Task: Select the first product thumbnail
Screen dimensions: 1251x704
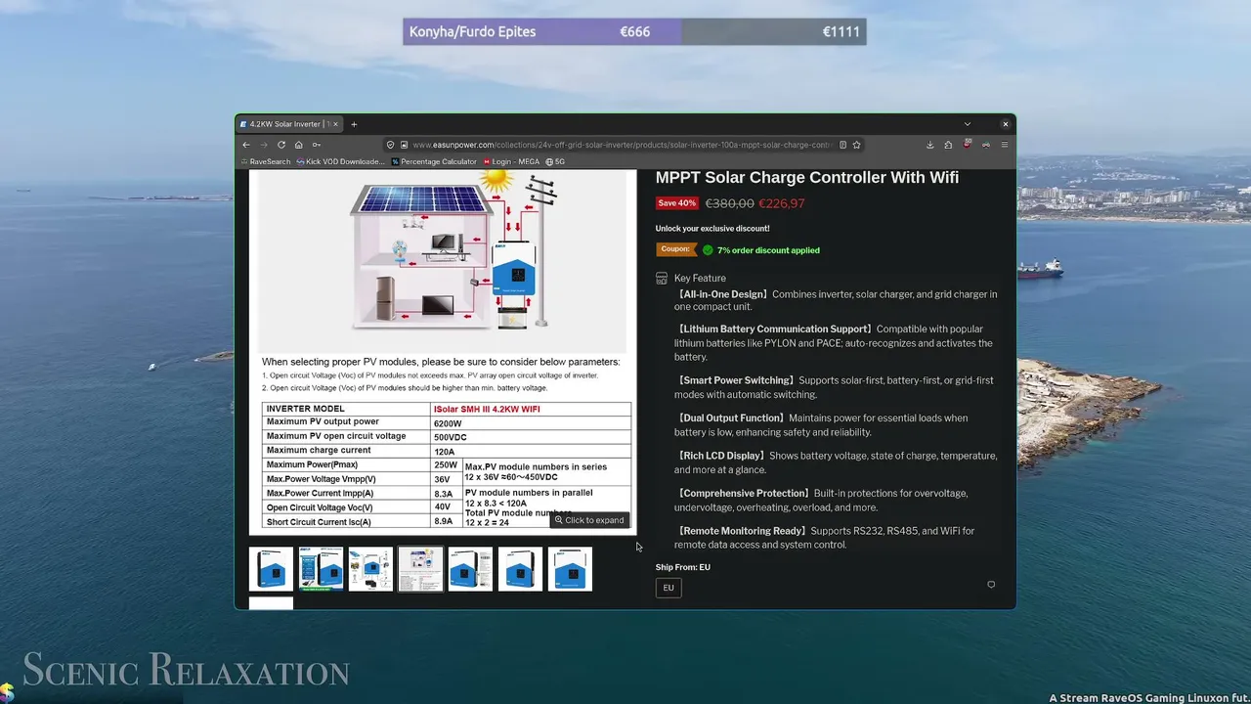Action: pos(271,569)
